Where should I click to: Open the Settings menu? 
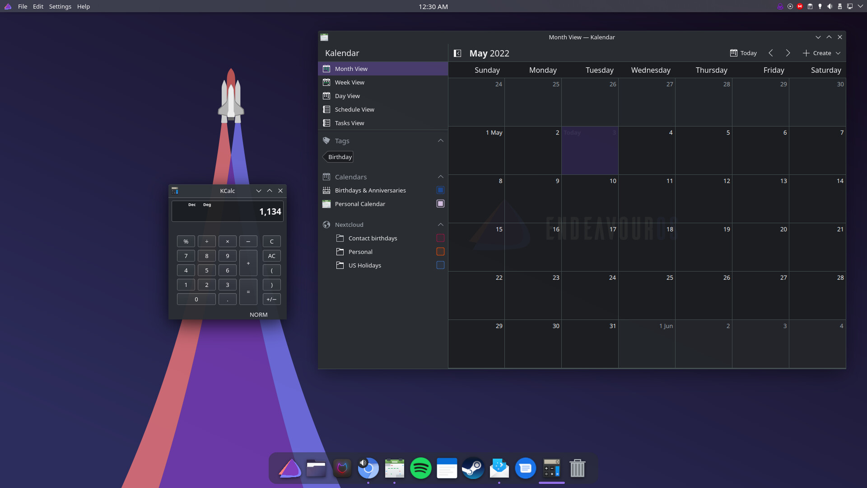pos(60,6)
